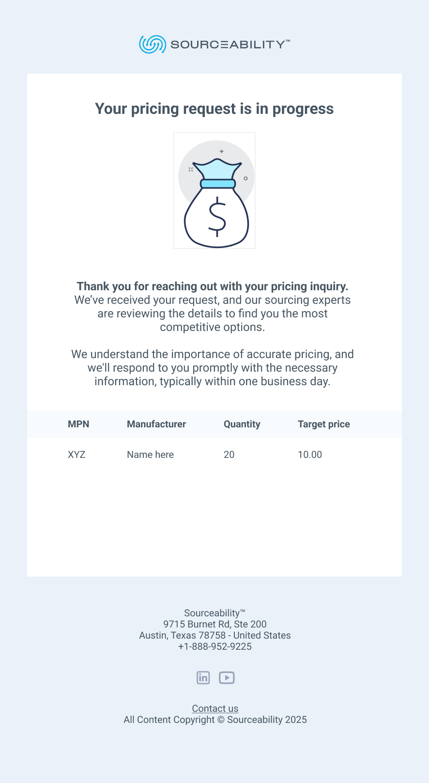Click the Target price column header

[x=323, y=424]
